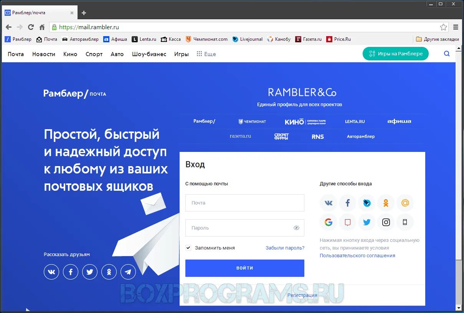Reload the page
Screen dimensions: 464x313
click(31, 27)
